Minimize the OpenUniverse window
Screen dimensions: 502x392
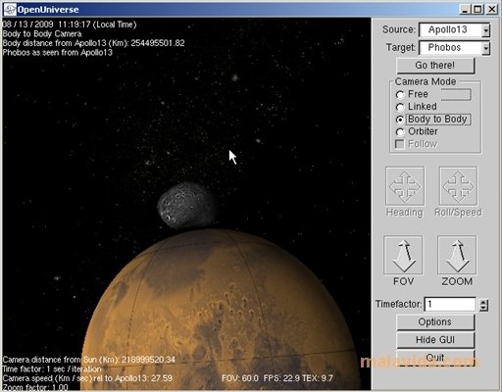pos(466,9)
